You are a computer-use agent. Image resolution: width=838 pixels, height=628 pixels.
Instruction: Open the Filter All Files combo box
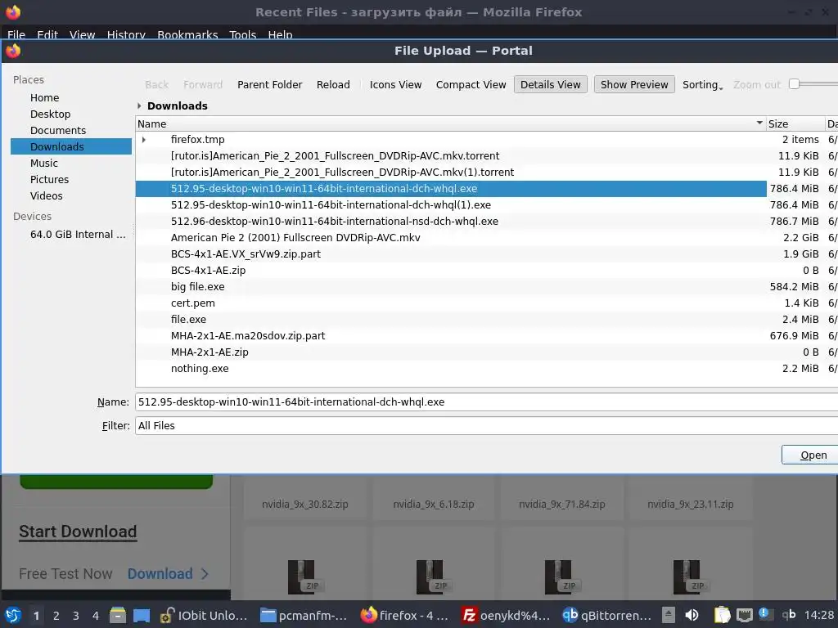pos(486,425)
